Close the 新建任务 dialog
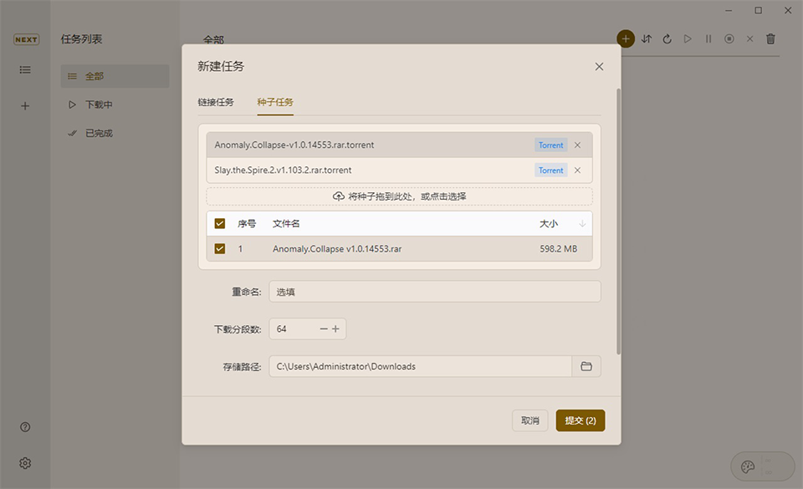Image resolution: width=803 pixels, height=489 pixels. tap(599, 66)
